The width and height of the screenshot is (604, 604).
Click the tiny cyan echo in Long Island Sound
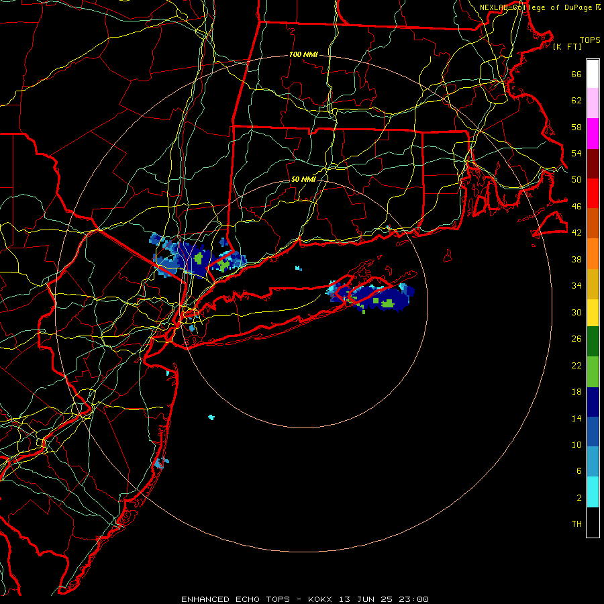coord(298,268)
